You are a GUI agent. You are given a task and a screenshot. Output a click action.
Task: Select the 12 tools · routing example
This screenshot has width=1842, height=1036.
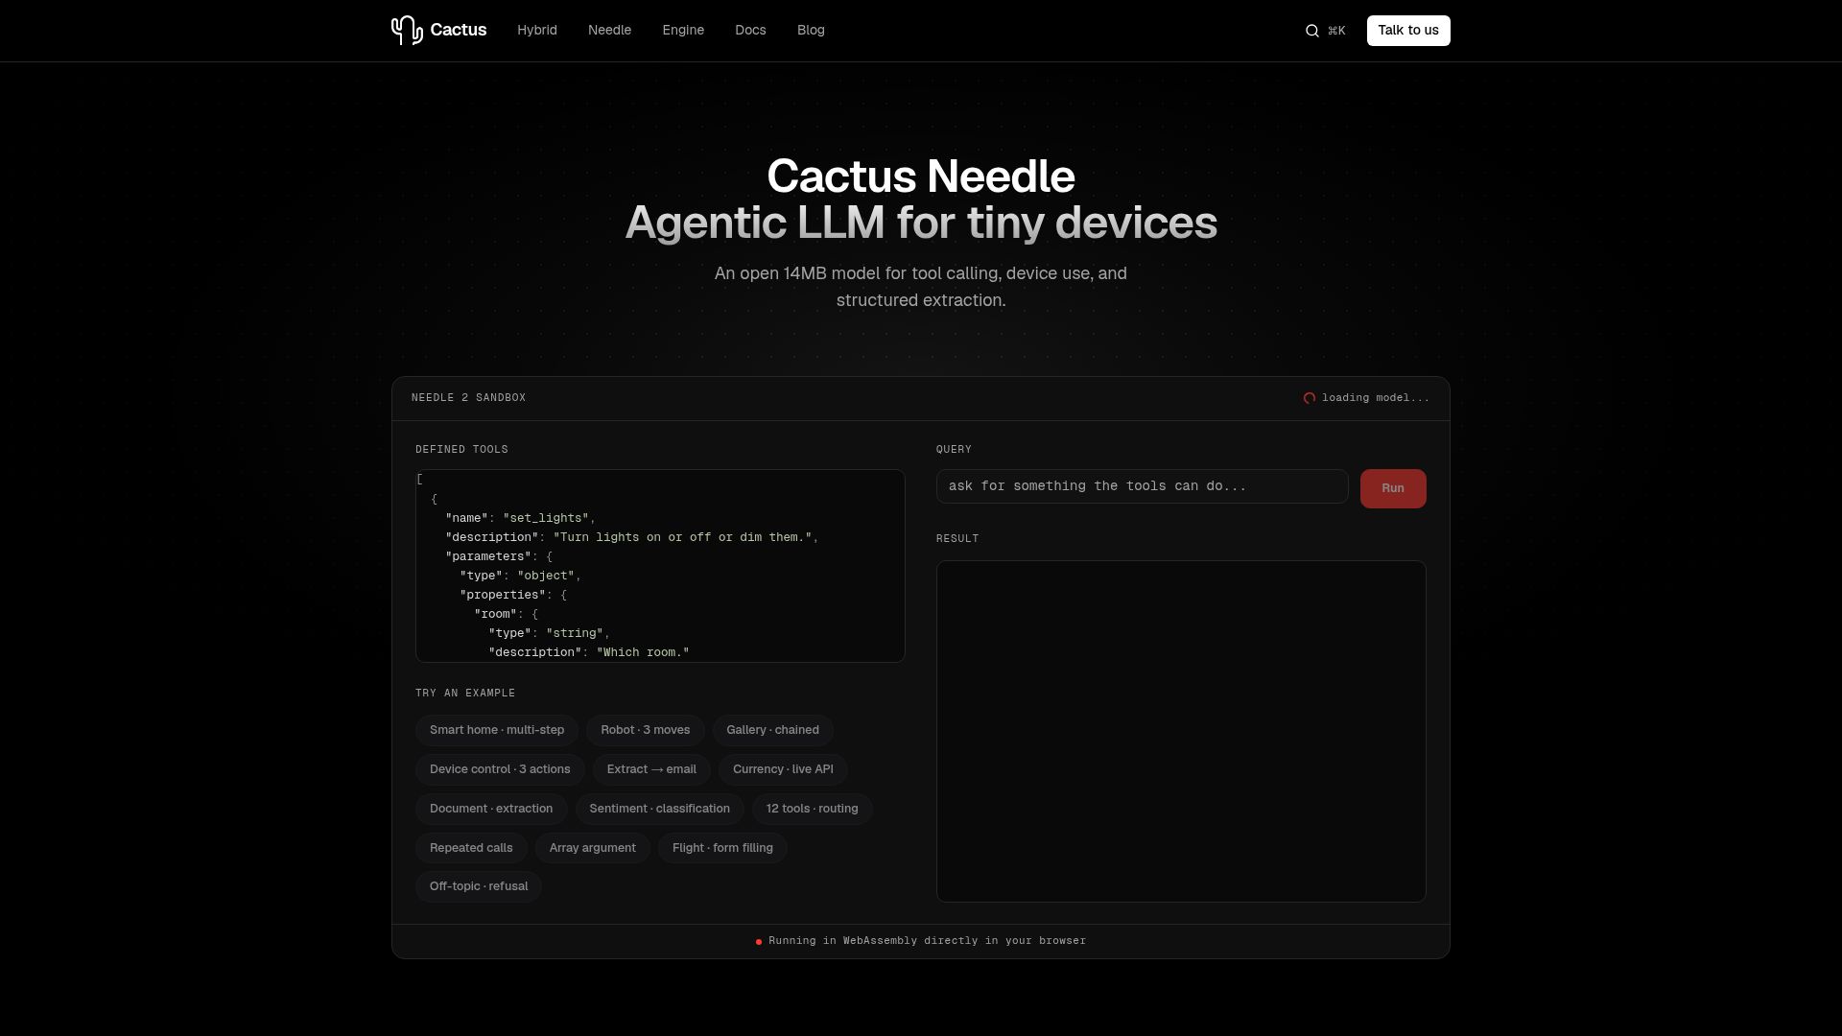[x=813, y=810]
